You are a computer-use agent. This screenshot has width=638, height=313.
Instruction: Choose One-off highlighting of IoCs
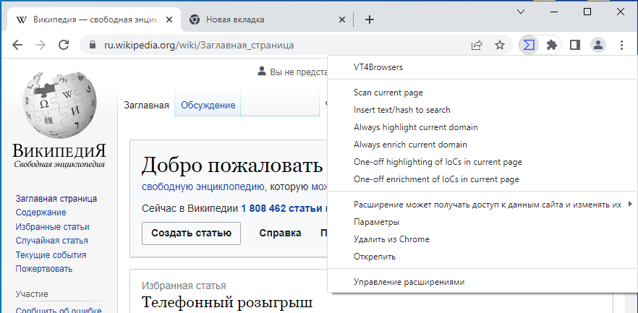pos(482,162)
